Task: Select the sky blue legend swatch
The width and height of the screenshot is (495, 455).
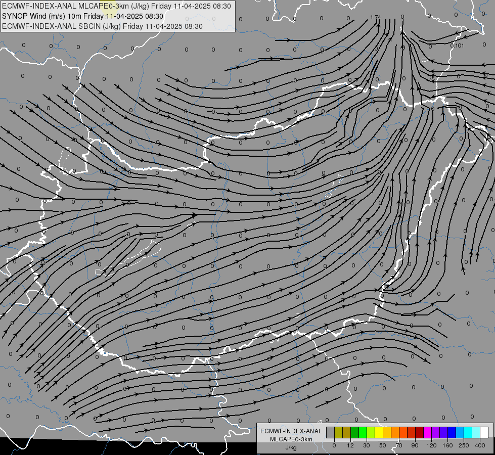Action: click(460, 432)
